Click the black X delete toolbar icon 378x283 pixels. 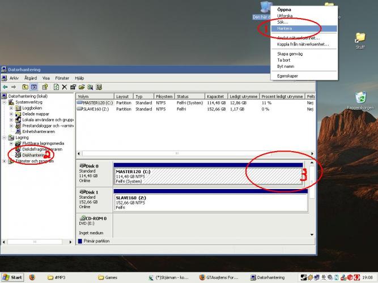point(65,87)
